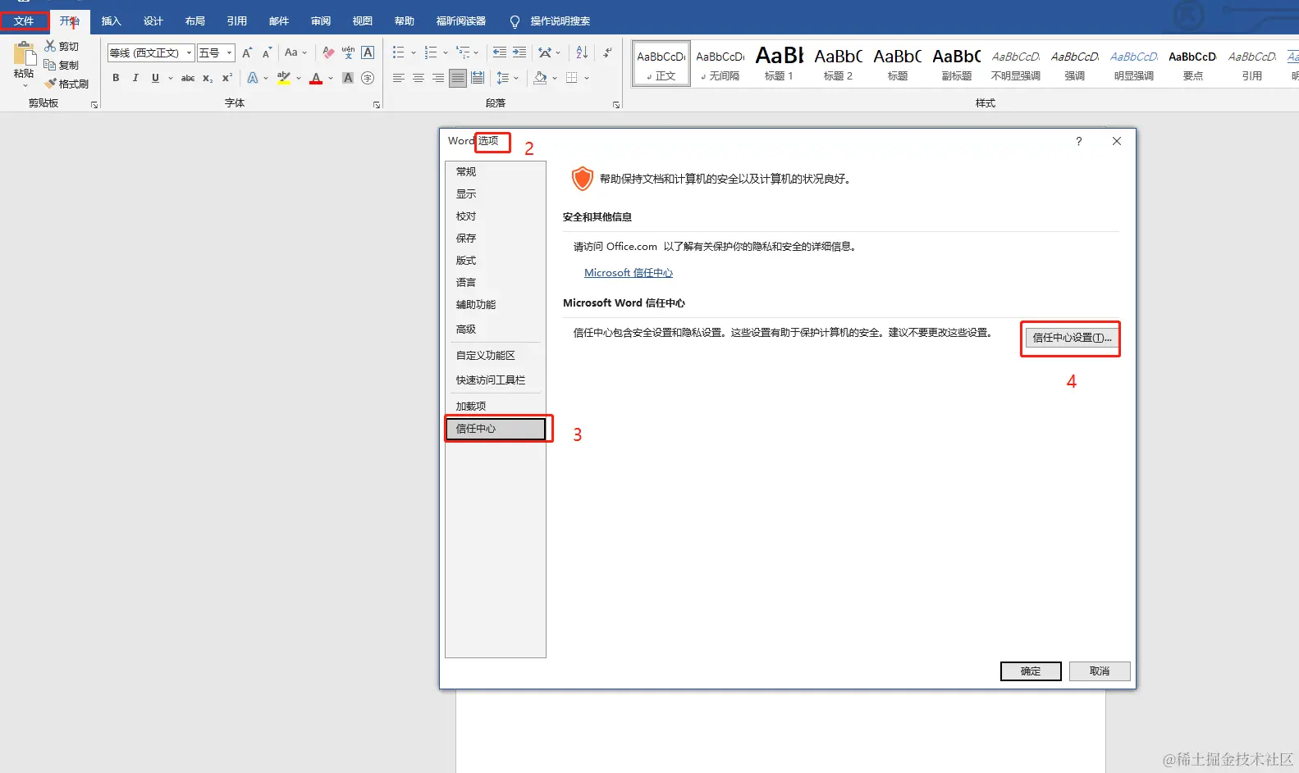Screen dimensions: 1299x773
Task: Click the bullet list icon
Action: click(x=399, y=52)
